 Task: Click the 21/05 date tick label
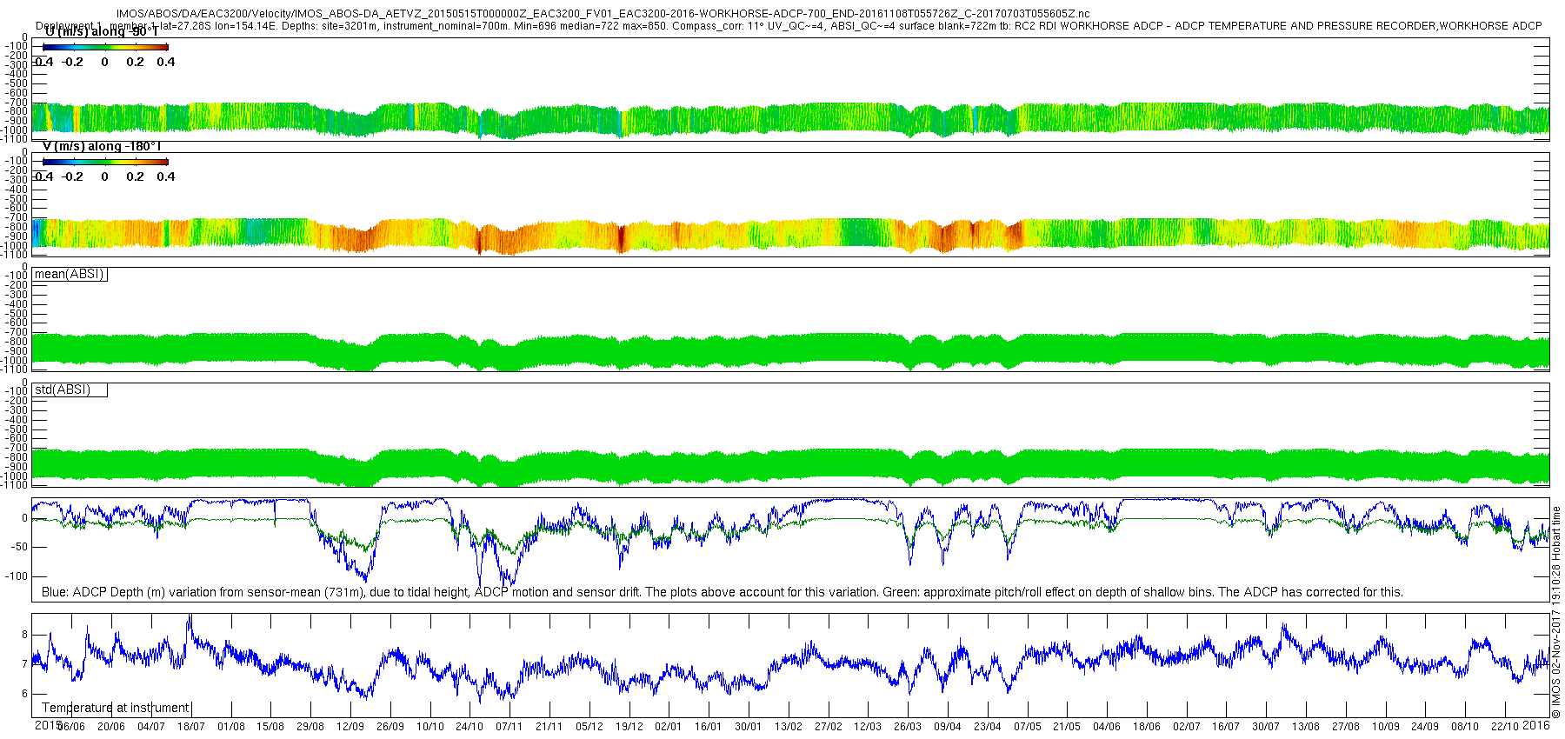[x=1067, y=727]
